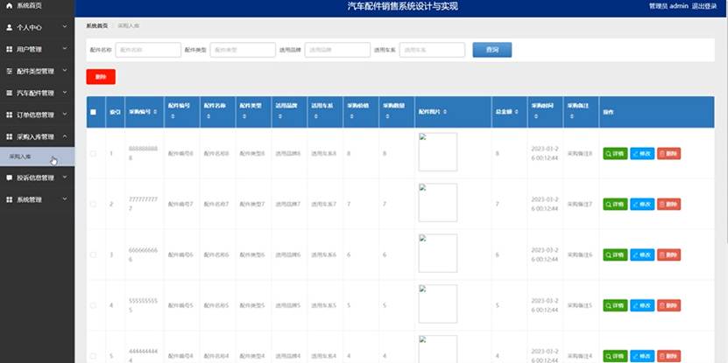Click the grid icon beside 订单信息管理
728x363 pixels.
(x=10, y=115)
